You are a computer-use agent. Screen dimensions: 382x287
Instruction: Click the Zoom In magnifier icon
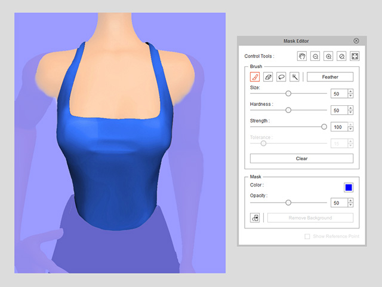pyautogui.click(x=328, y=56)
